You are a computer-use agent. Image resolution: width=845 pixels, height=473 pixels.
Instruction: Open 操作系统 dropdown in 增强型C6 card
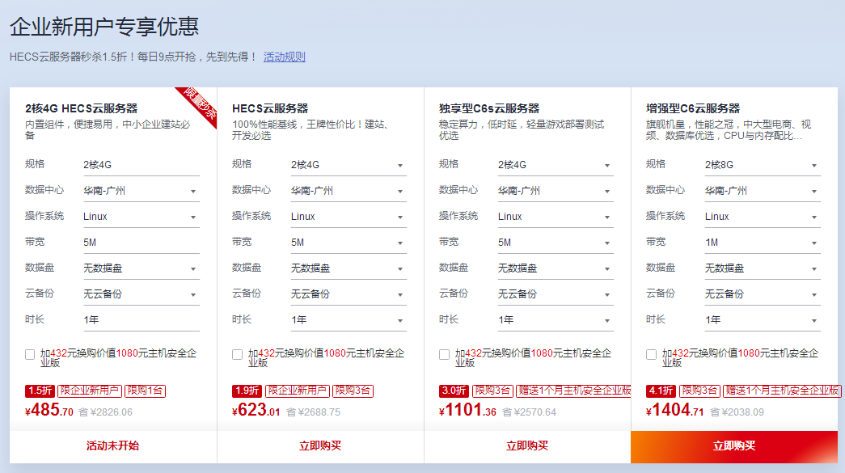(763, 217)
